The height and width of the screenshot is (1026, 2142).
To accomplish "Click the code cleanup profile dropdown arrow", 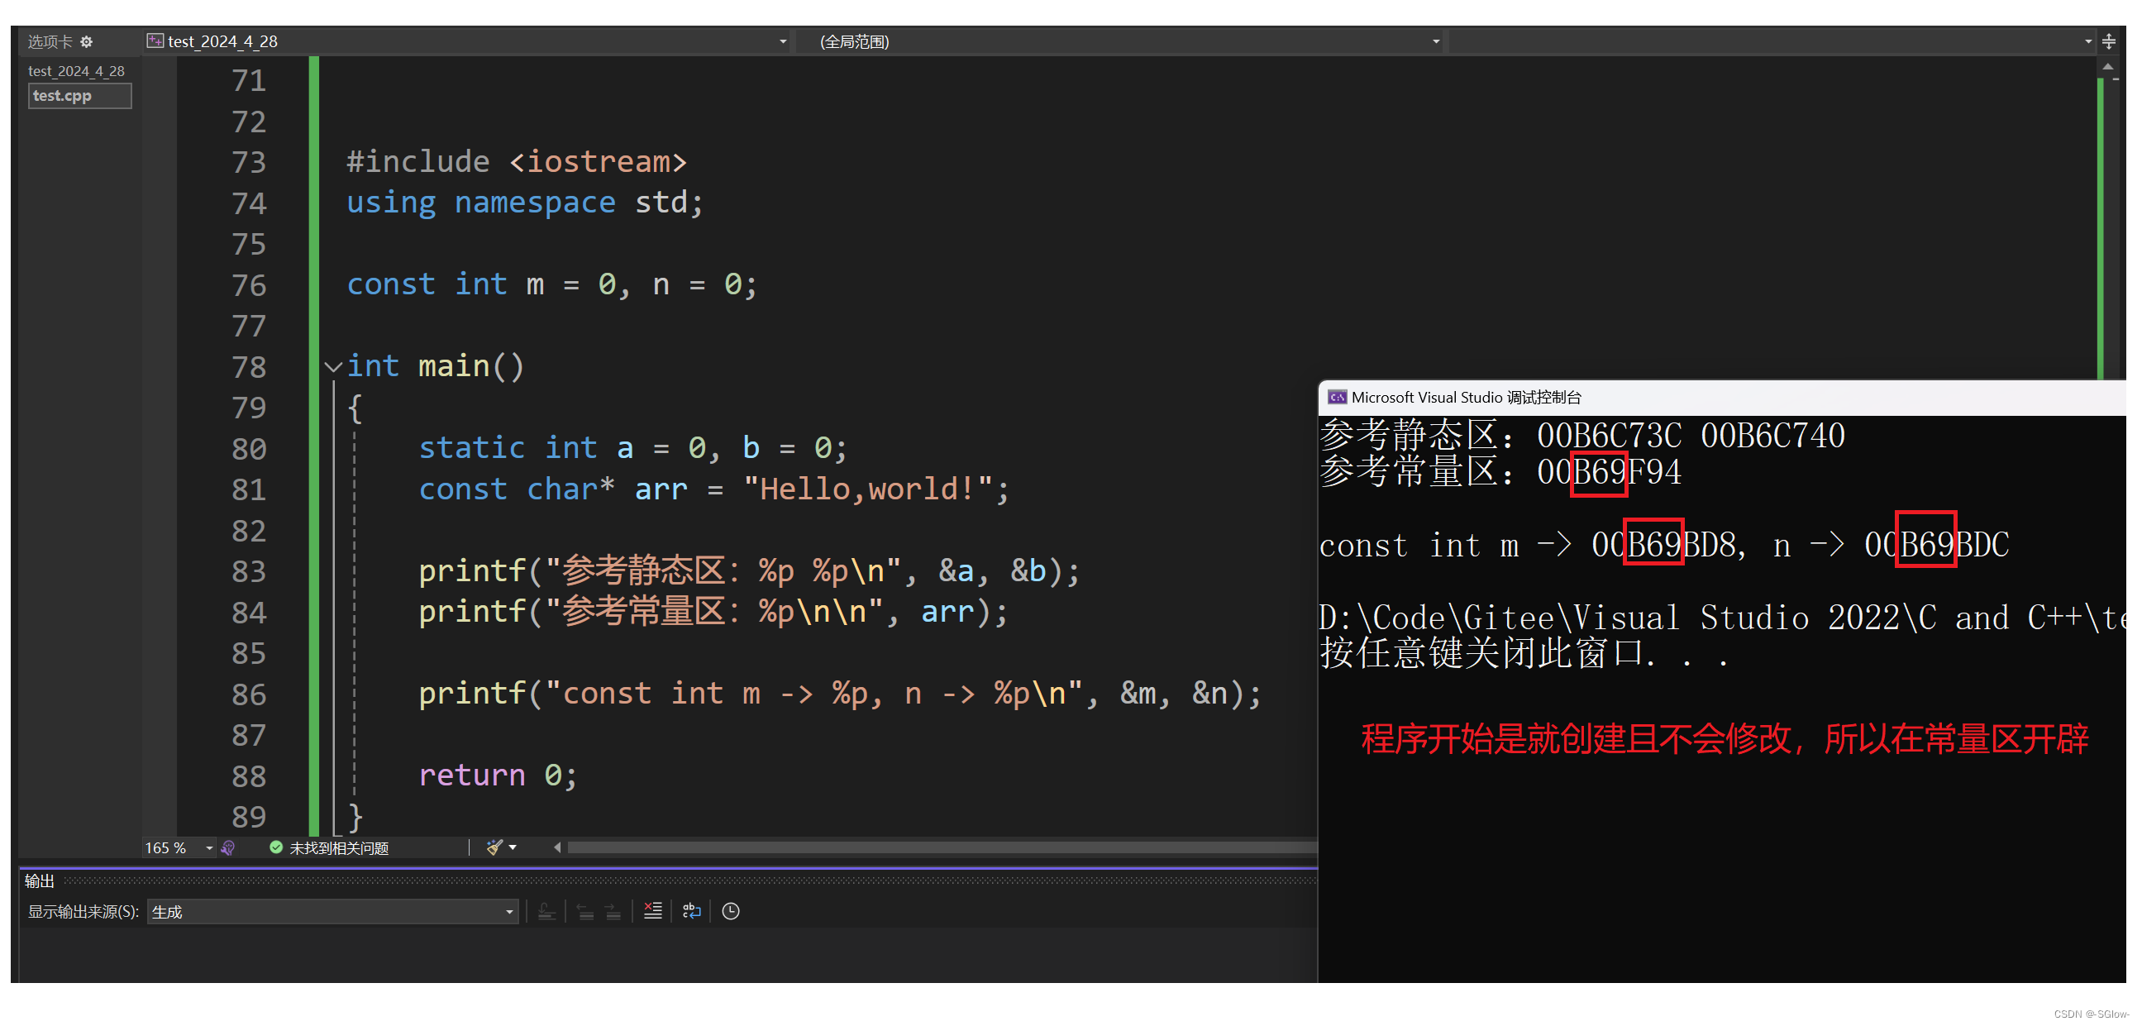I will [x=513, y=847].
